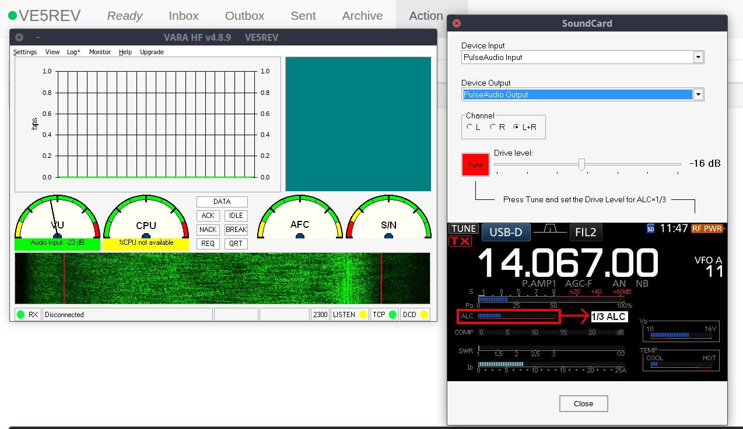Close the SoundCard dialog with its red X
743x429 pixels.
point(457,23)
